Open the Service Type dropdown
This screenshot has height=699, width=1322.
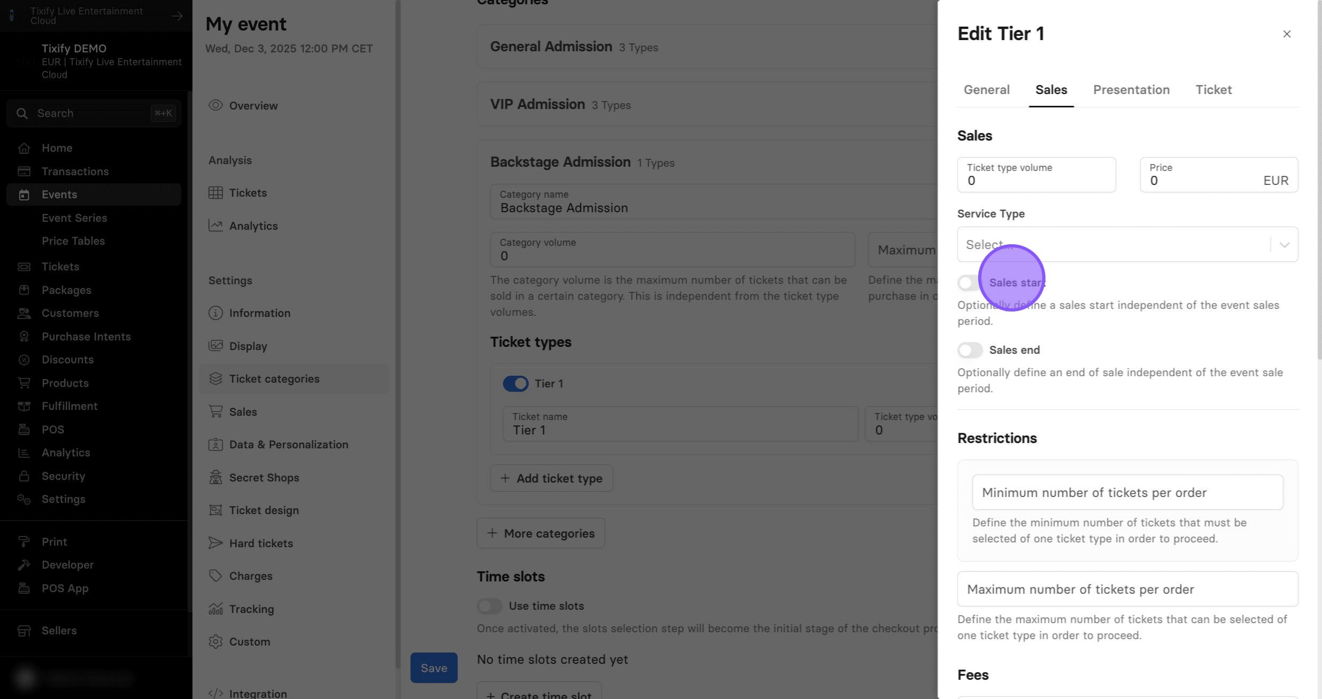pos(1127,244)
